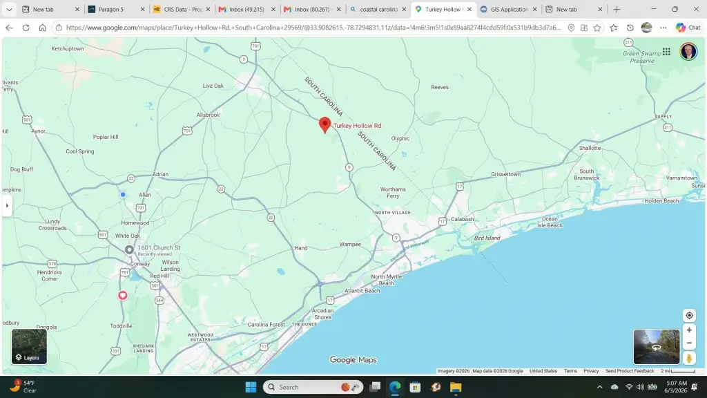Toggle the Layers satellite view
Image resolution: width=707 pixels, height=398 pixels.
[x=29, y=347]
